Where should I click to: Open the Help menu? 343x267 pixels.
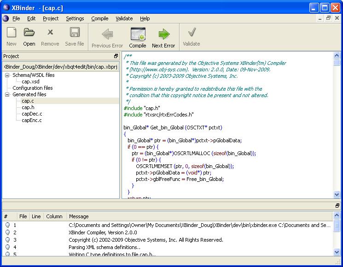(145, 18)
